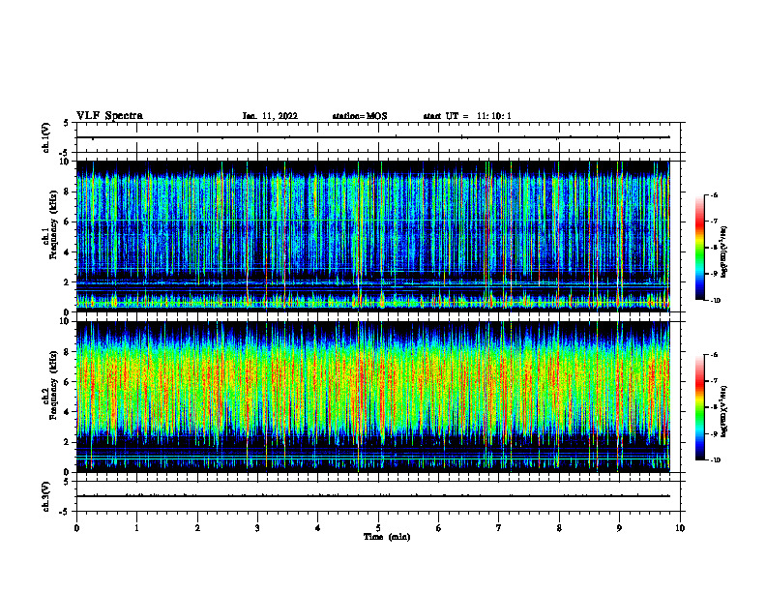Click the time-axis tick label "2"
This screenshot has width=766, height=592.
pos(197,528)
